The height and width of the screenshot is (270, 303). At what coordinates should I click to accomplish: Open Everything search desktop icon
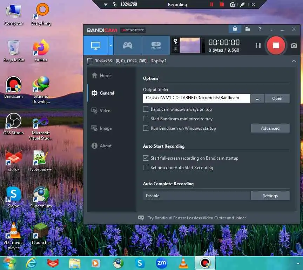(x=41, y=15)
